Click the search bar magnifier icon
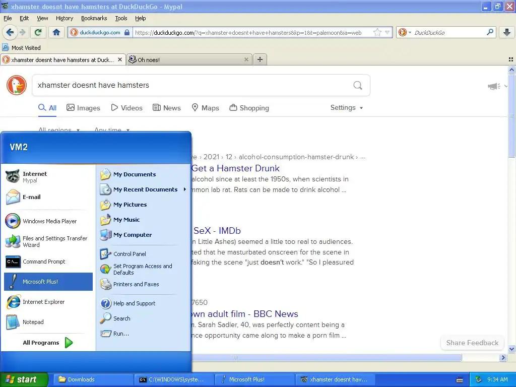516x387 pixels. [x=490, y=32]
